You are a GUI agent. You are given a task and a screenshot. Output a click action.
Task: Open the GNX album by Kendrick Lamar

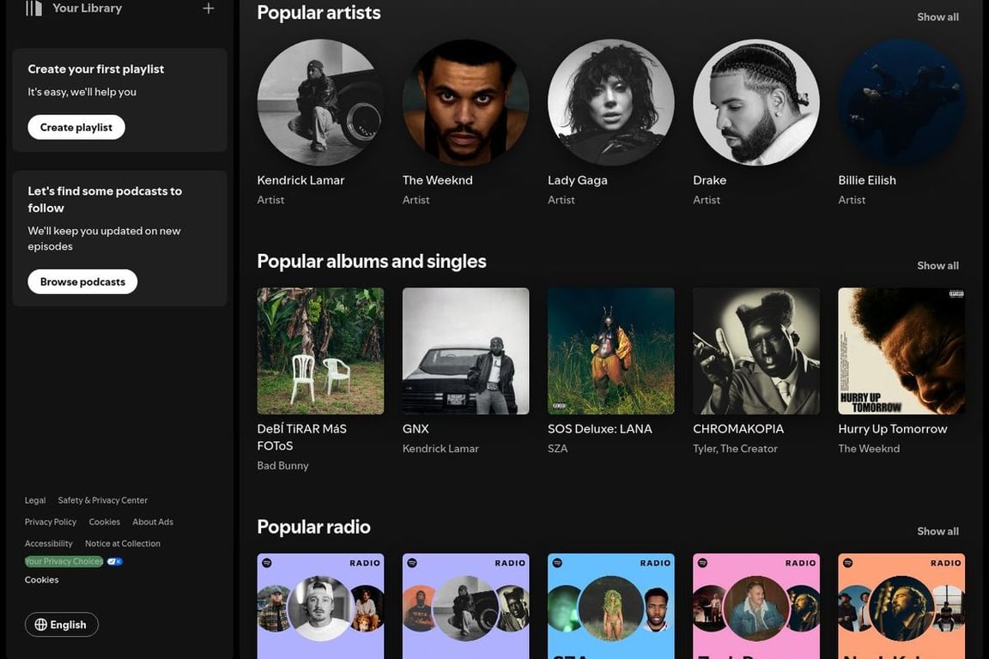tap(465, 351)
